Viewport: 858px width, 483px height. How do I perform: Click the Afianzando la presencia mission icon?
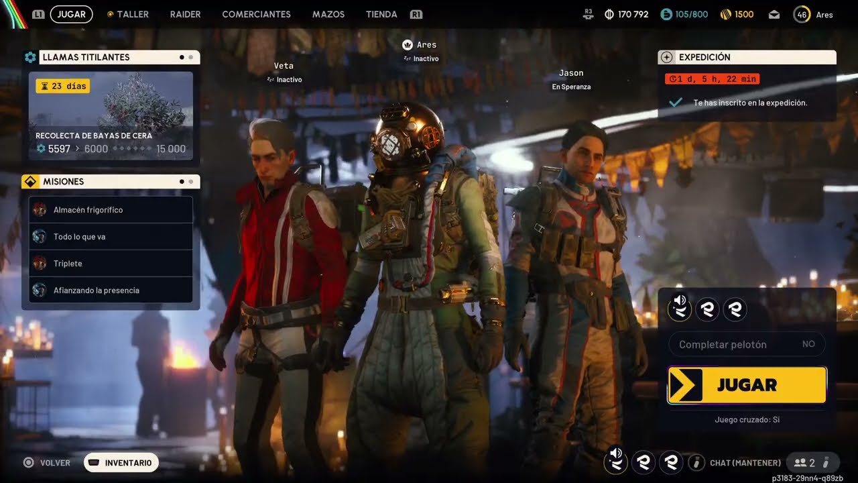coord(40,290)
